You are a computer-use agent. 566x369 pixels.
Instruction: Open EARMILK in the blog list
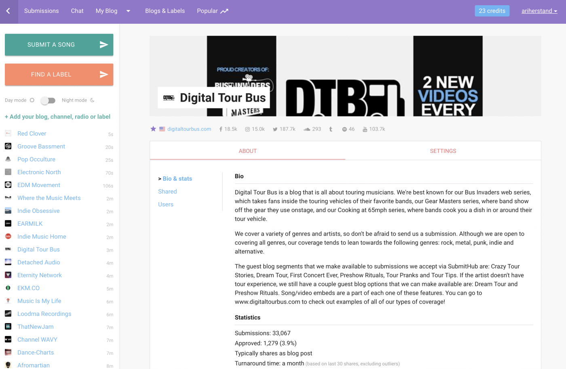30,224
